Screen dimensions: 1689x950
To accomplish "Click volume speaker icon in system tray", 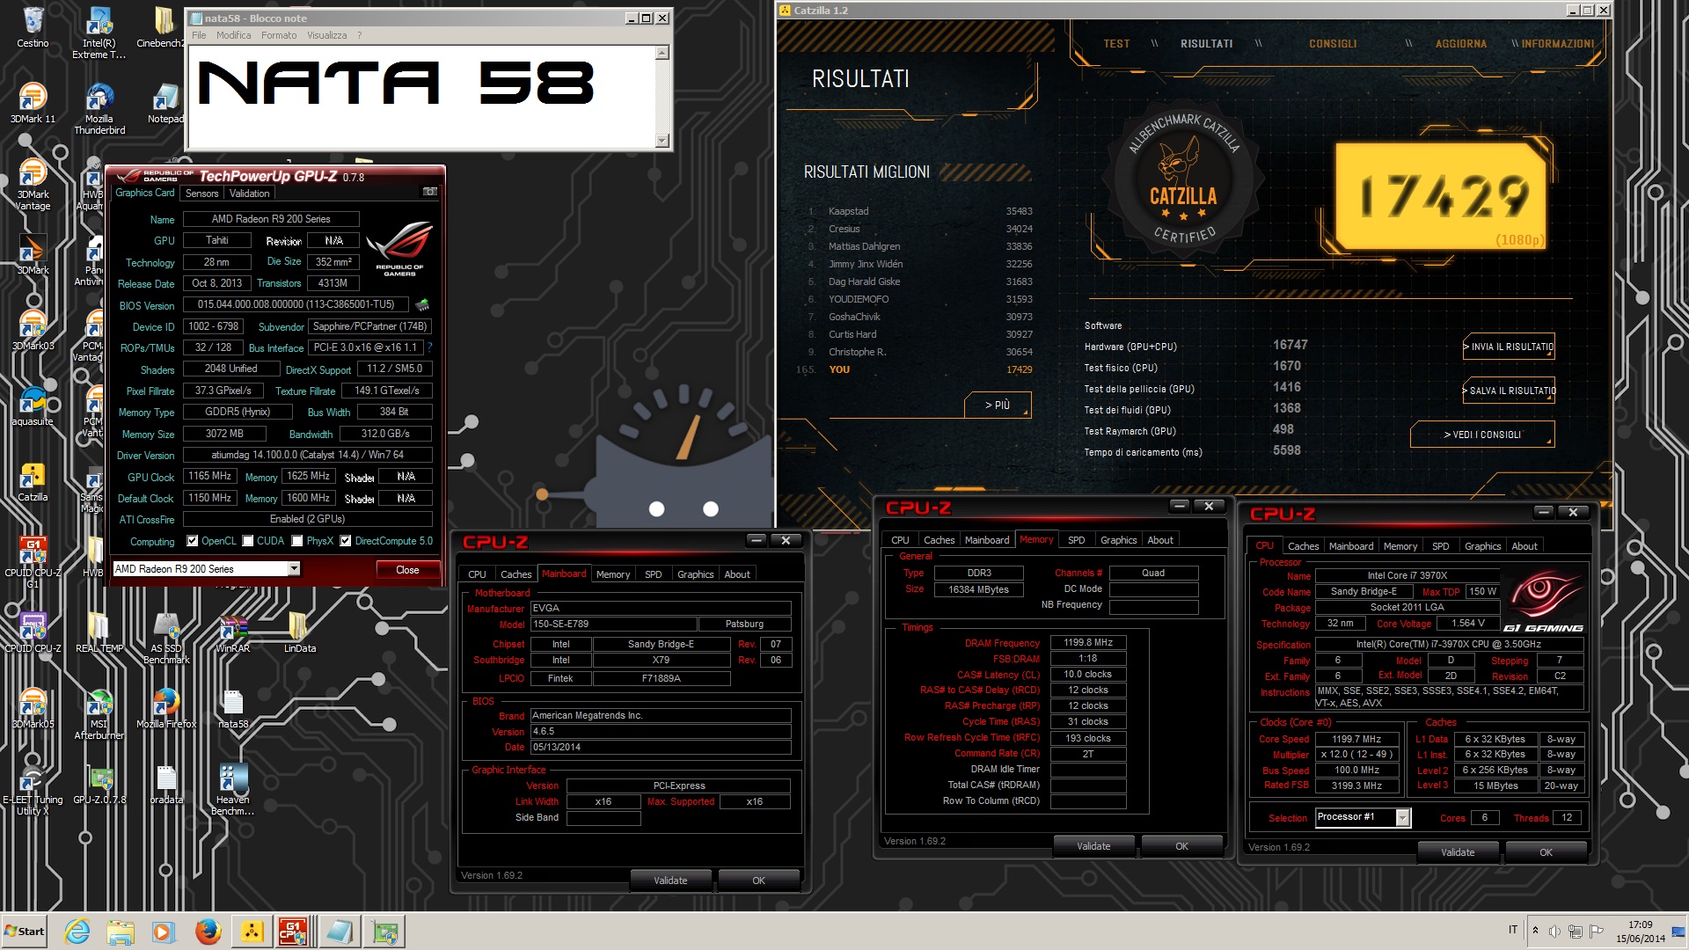I will (1554, 931).
